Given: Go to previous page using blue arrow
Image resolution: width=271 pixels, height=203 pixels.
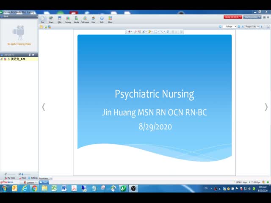Looking at the screenshot, I should click(243, 27).
